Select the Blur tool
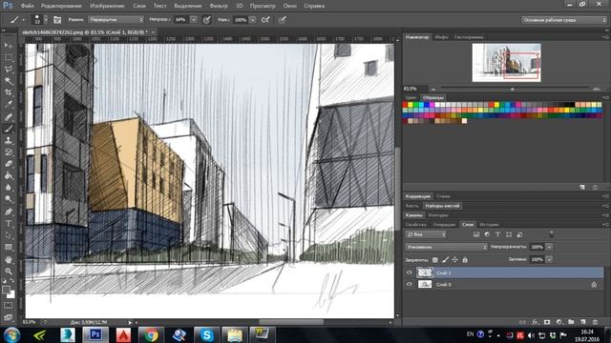Image resolution: width=611 pixels, height=343 pixels. (x=9, y=188)
